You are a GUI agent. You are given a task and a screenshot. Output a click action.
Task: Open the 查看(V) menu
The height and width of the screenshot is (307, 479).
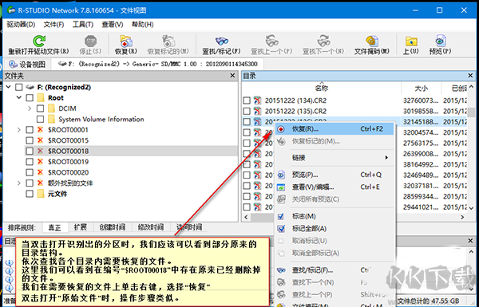[113, 25]
